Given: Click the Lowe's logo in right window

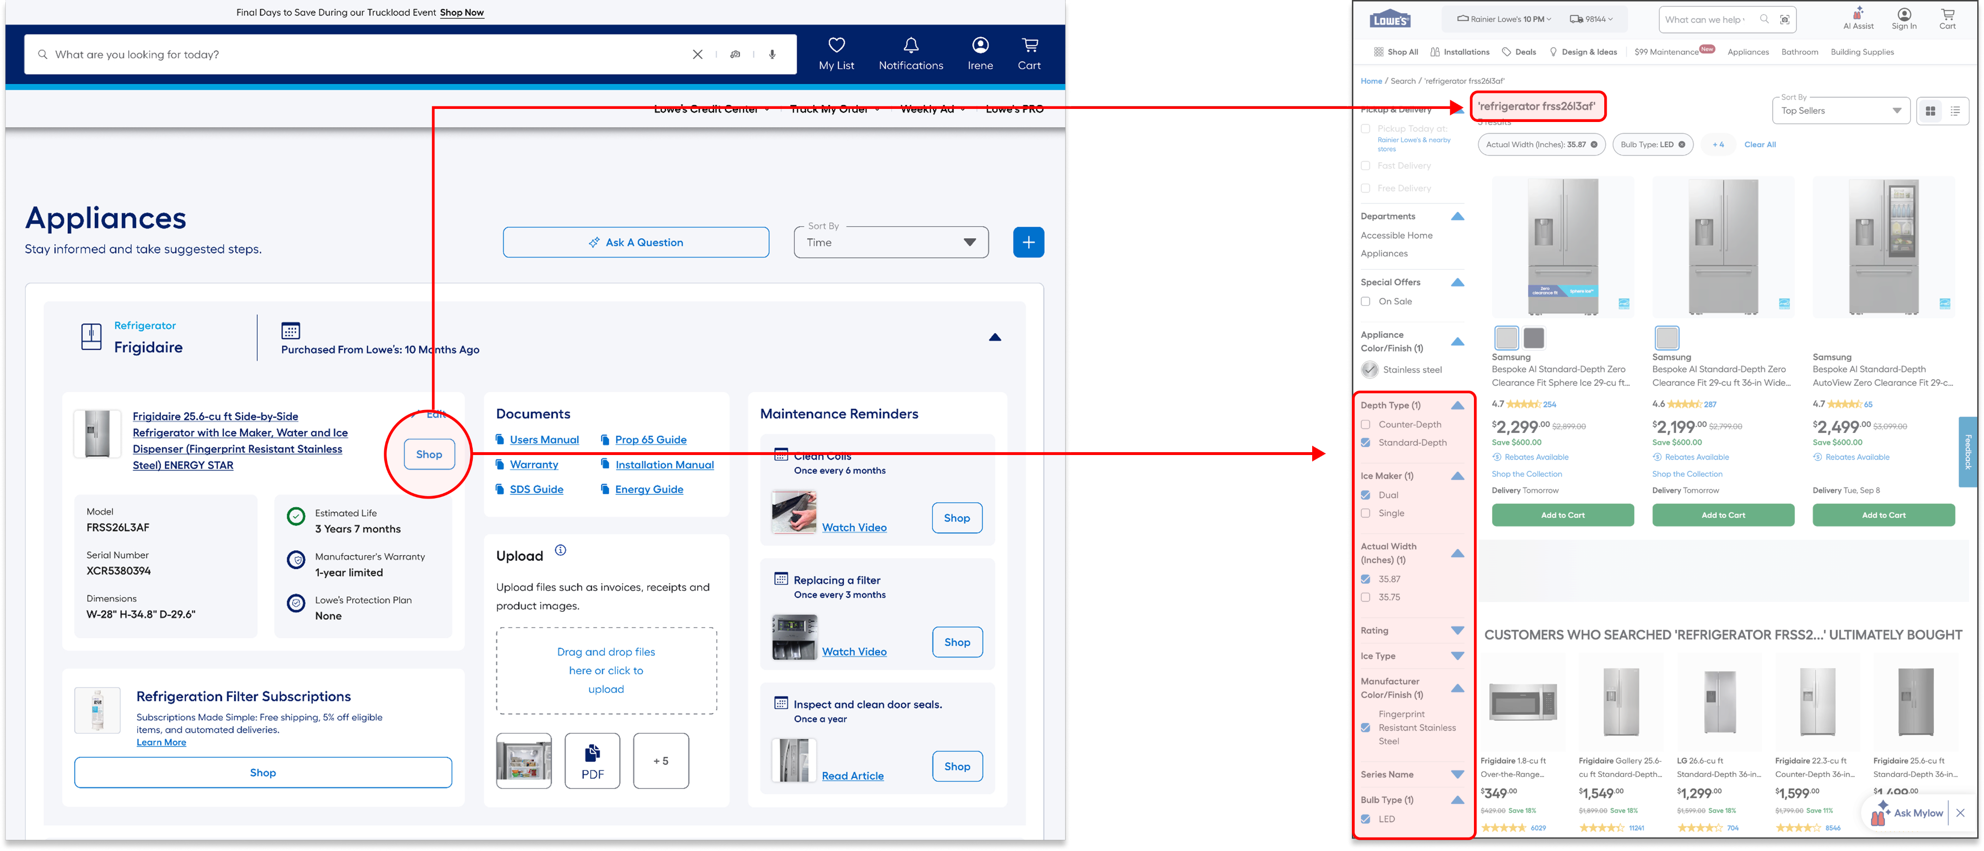Looking at the screenshot, I should [x=1390, y=19].
